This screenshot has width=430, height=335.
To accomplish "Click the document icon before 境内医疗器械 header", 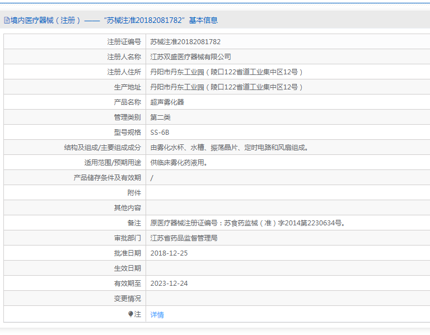I will pyautogui.click(x=7, y=21).
